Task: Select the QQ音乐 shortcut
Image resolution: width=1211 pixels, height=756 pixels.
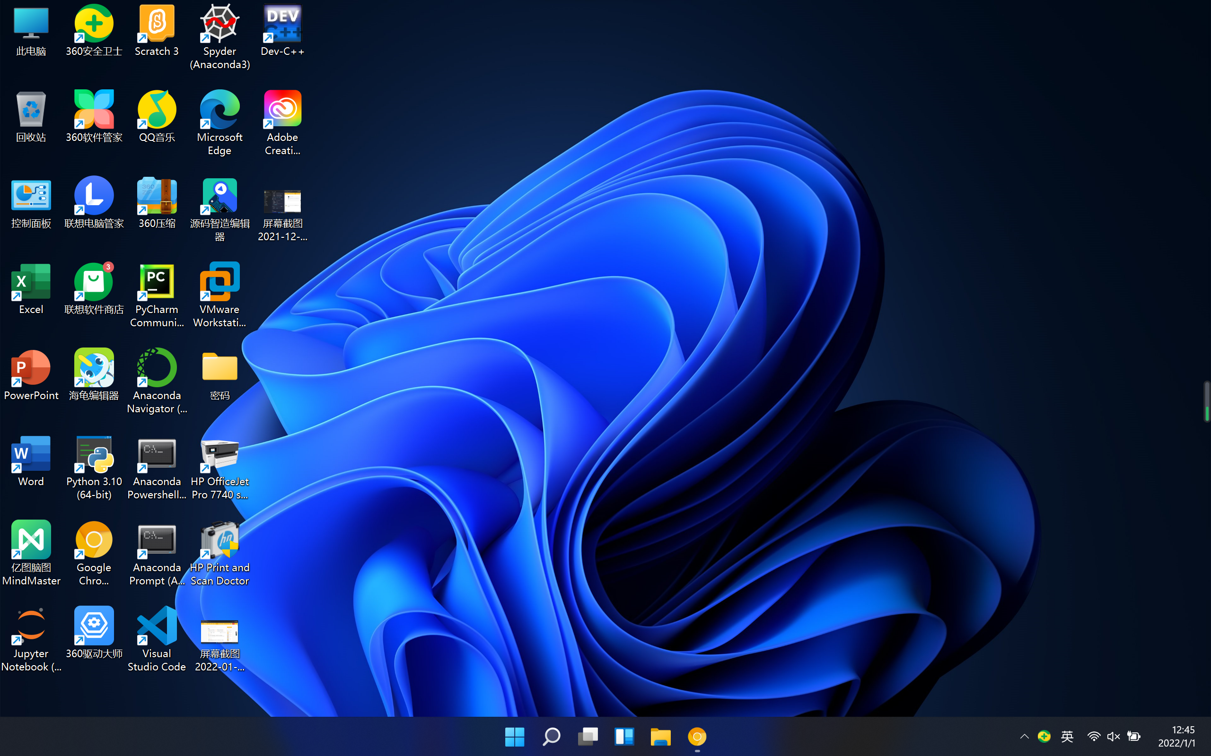Action: [157, 117]
